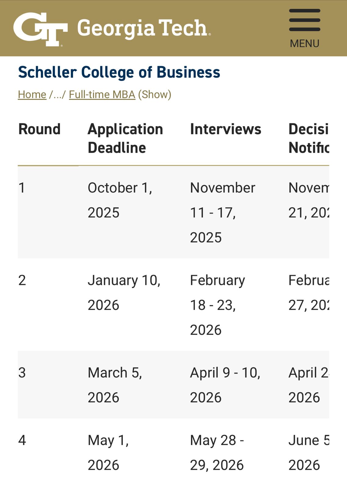Click the Round column header
The width and height of the screenshot is (347, 488).
click(40, 129)
